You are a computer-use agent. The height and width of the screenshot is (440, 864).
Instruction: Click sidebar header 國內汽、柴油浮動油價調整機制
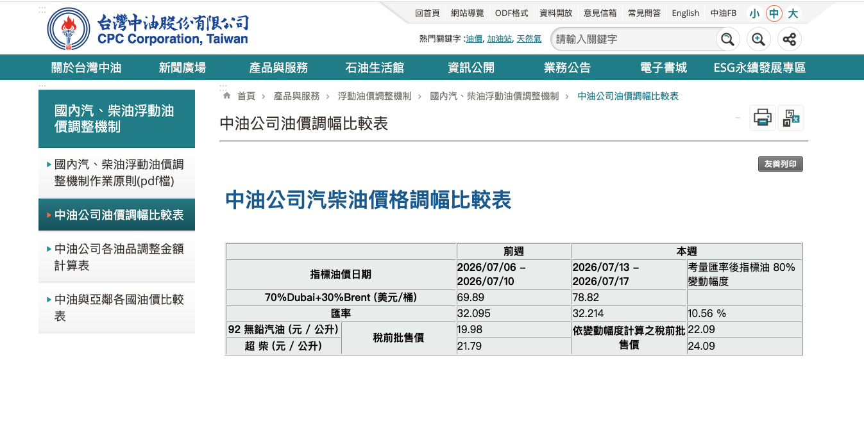117,119
